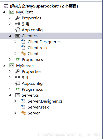Image resolution: width=103 pixels, height=139 pixels.
Task: Click the green C# icon of MyServer Program.cs
Action: coord(18,89)
